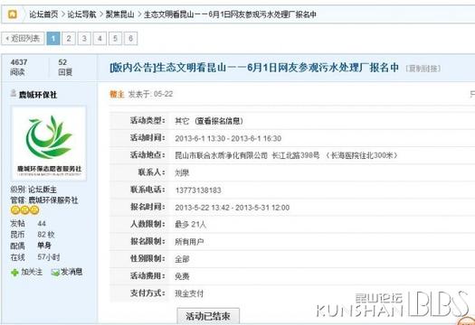Go to page 3 of thread
The image size is (475, 325).
(x=84, y=39)
